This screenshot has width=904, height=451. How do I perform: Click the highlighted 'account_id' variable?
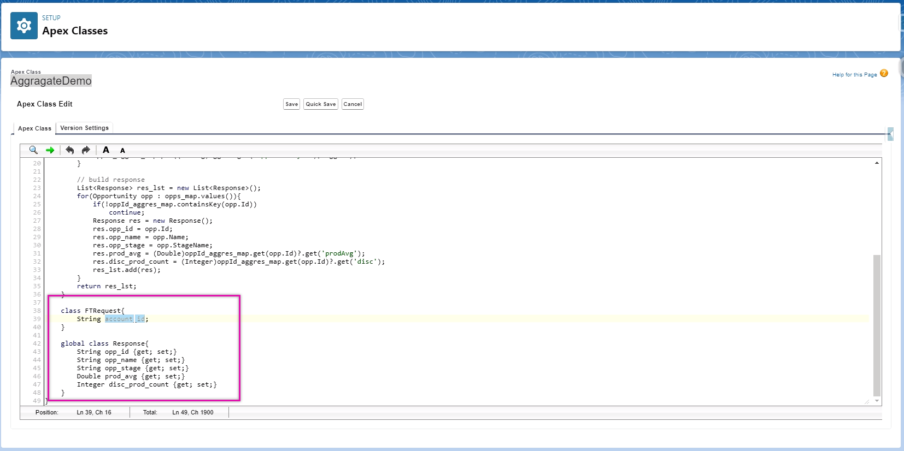[125, 319]
